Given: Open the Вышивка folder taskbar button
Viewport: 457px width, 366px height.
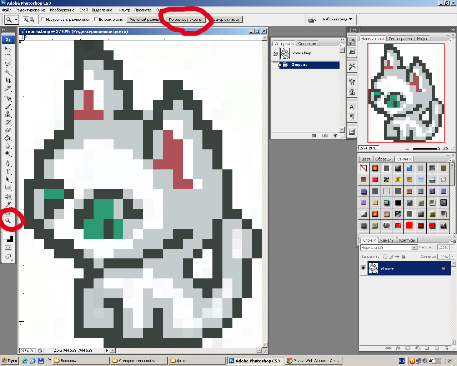Looking at the screenshot, I should tap(81, 361).
